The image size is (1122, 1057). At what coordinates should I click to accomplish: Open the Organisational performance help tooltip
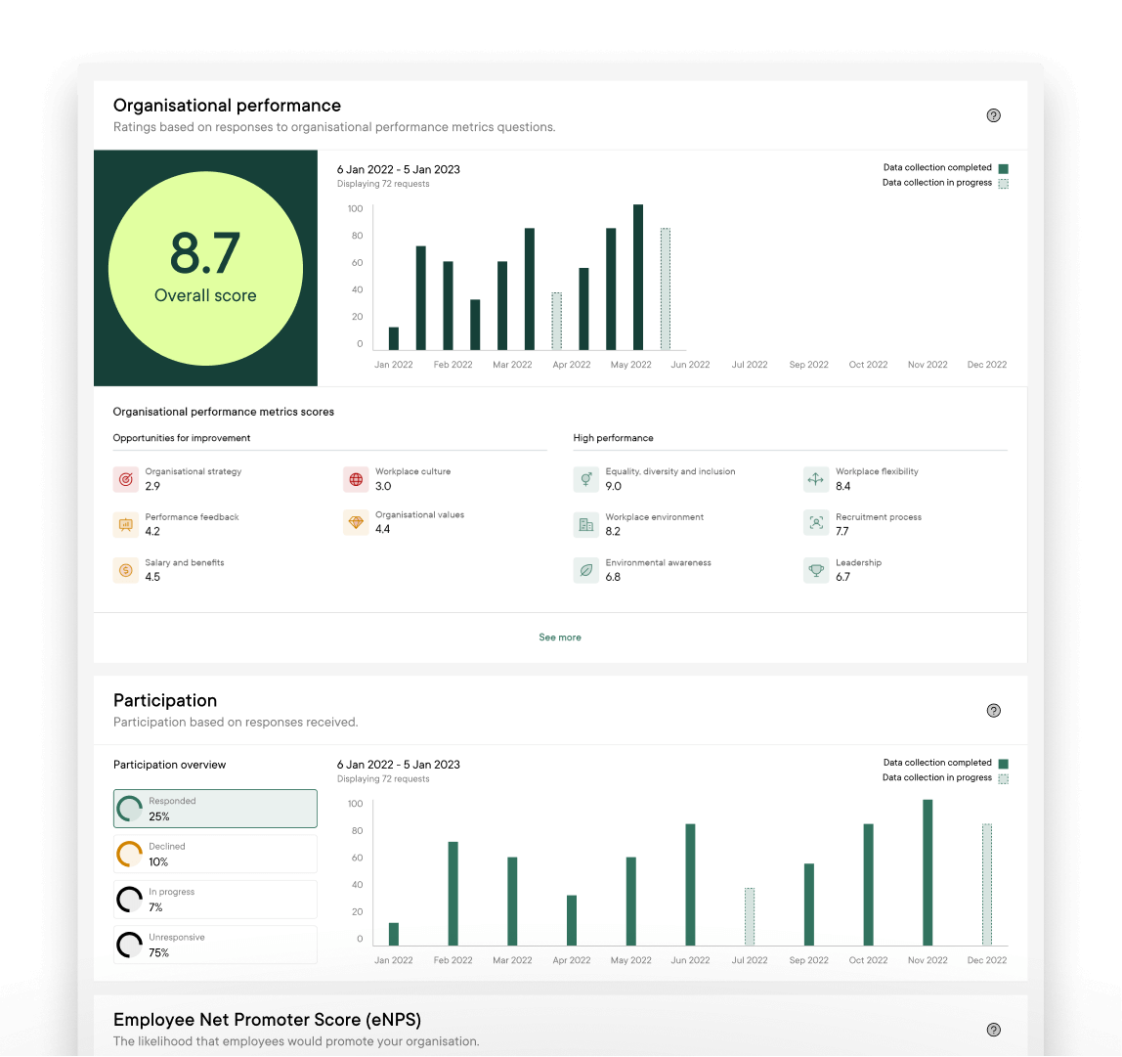pos(994,115)
